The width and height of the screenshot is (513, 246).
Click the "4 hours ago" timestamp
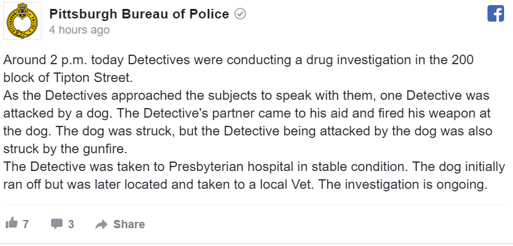point(79,30)
